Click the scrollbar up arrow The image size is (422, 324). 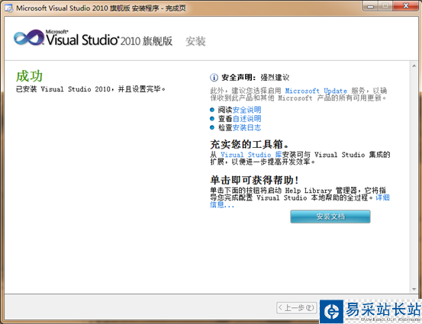(414, 66)
